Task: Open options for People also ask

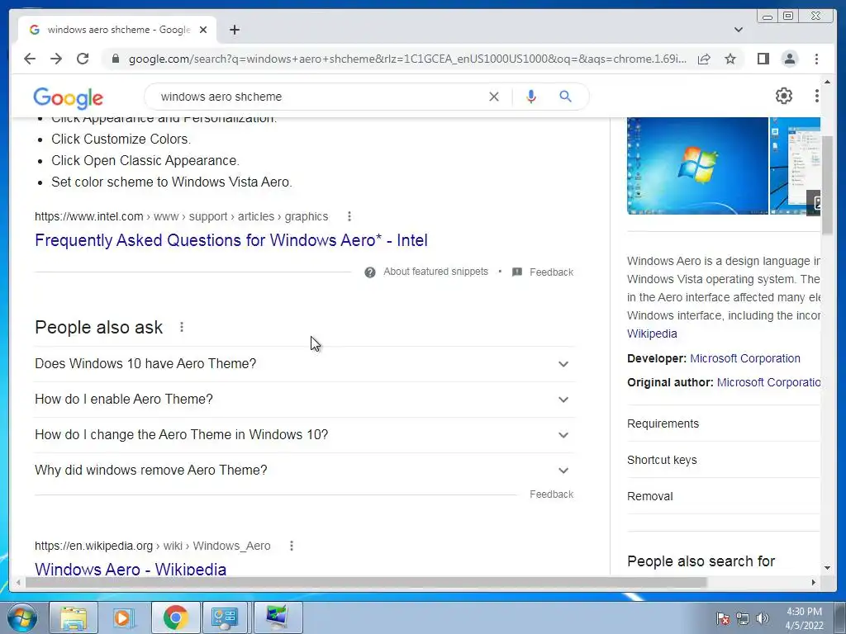Action: [x=182, y=327]
